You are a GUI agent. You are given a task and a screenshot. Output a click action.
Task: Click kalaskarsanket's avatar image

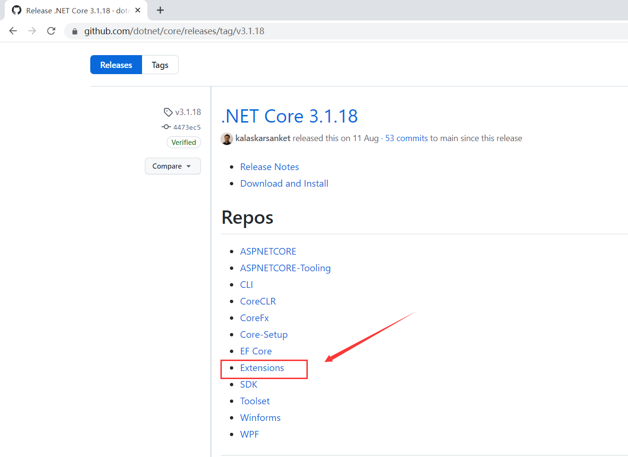[x=227, y=139]
